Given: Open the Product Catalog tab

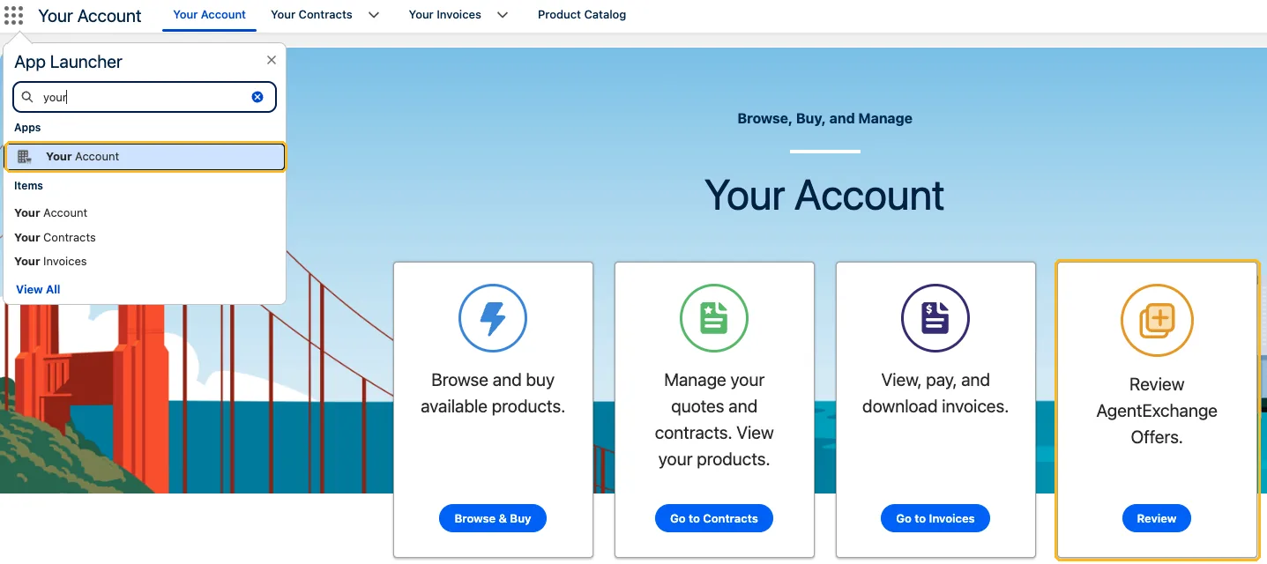Looking at the screenshot, I should 582,15.
